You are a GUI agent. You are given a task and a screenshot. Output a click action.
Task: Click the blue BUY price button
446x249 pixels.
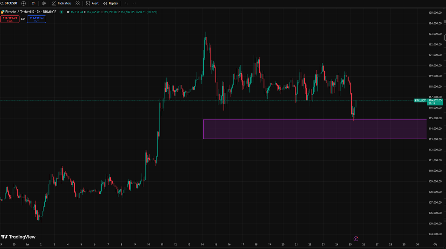tap(36, 19)
